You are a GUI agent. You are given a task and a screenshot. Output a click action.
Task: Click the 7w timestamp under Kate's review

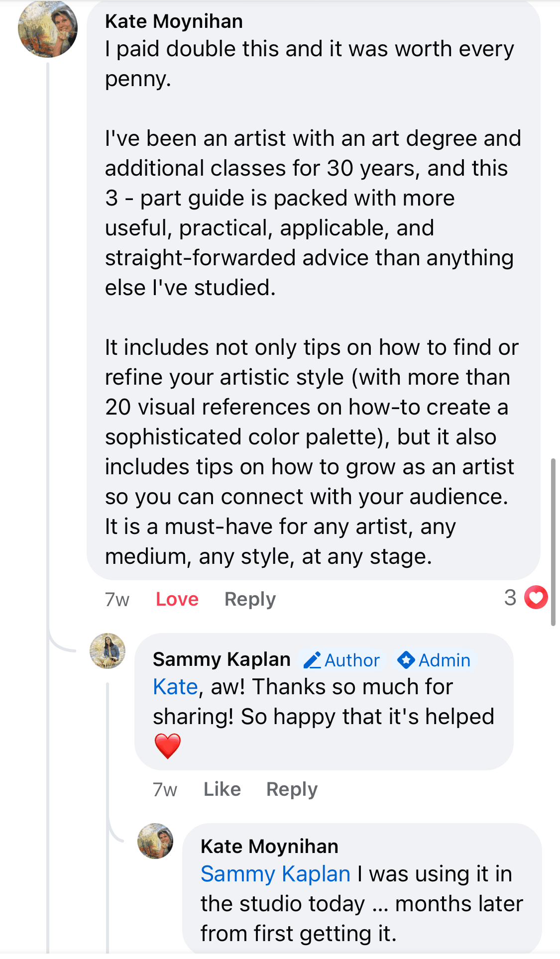(x=117, y=600)
